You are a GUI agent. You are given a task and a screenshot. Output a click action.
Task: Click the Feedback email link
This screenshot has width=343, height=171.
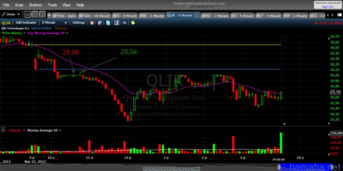(x=199, y=3)
